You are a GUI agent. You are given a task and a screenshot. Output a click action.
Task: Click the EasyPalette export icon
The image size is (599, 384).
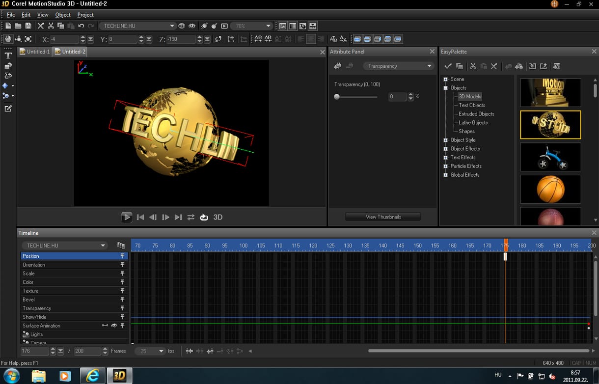tap(544, 66)
